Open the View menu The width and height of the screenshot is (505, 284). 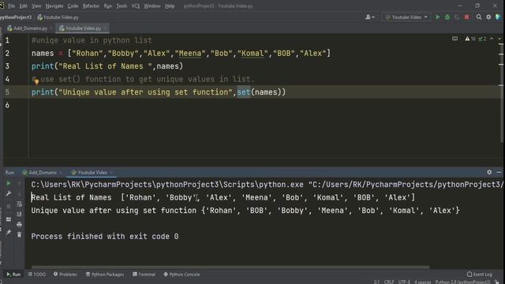tap(36, 6)
